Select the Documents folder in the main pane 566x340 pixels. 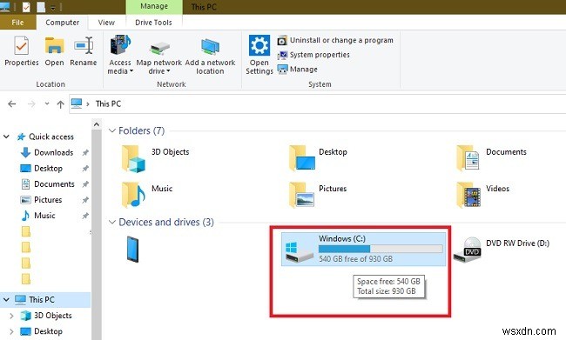coord(491,158)
